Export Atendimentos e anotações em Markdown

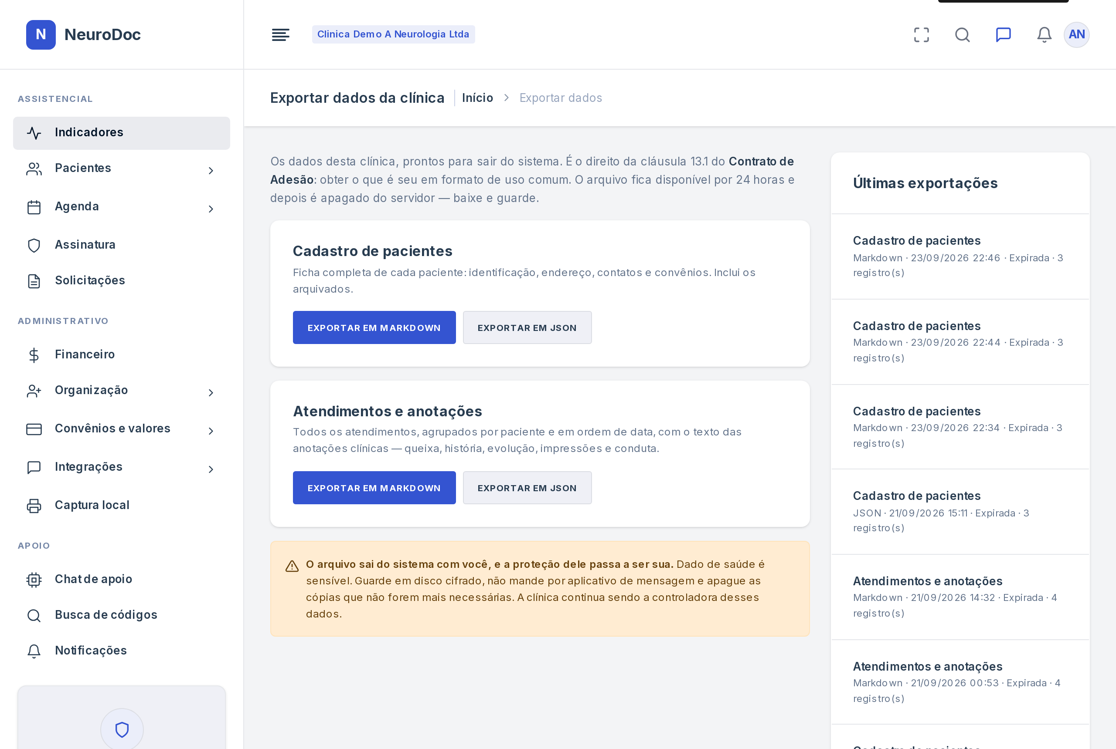click(374, 488)
